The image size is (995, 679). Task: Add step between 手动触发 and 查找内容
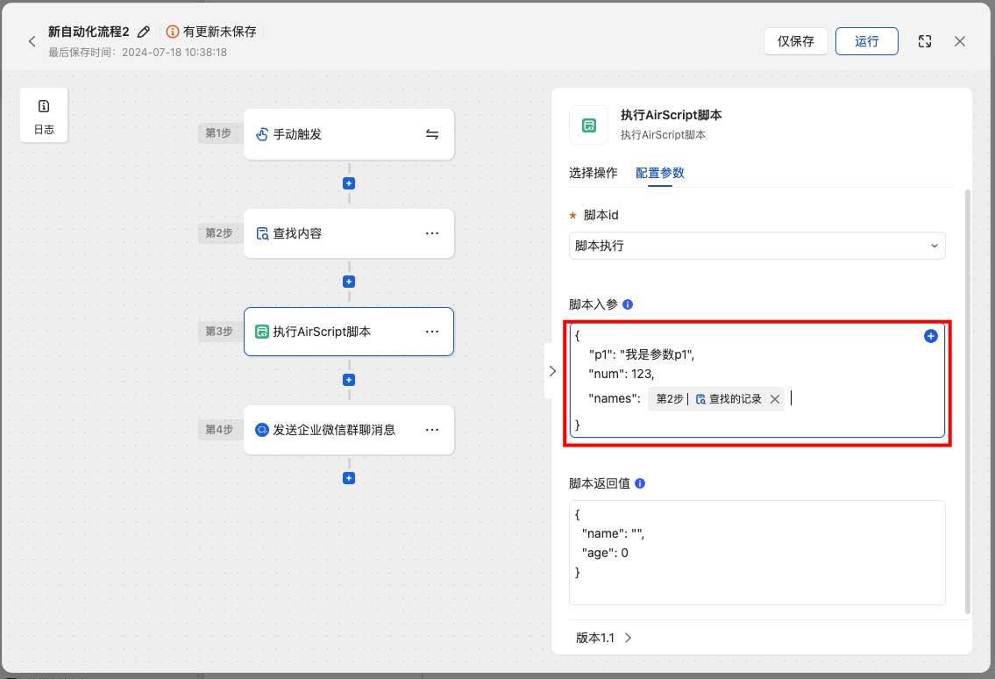point(349,183)
